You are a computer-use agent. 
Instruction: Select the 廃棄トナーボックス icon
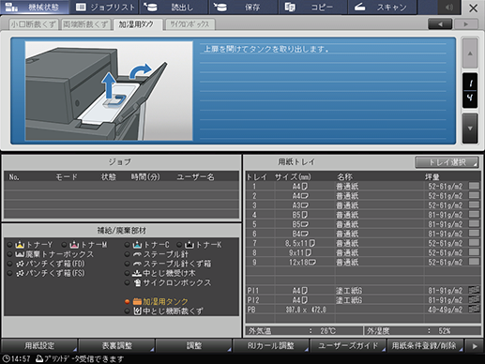coord(20,254)
